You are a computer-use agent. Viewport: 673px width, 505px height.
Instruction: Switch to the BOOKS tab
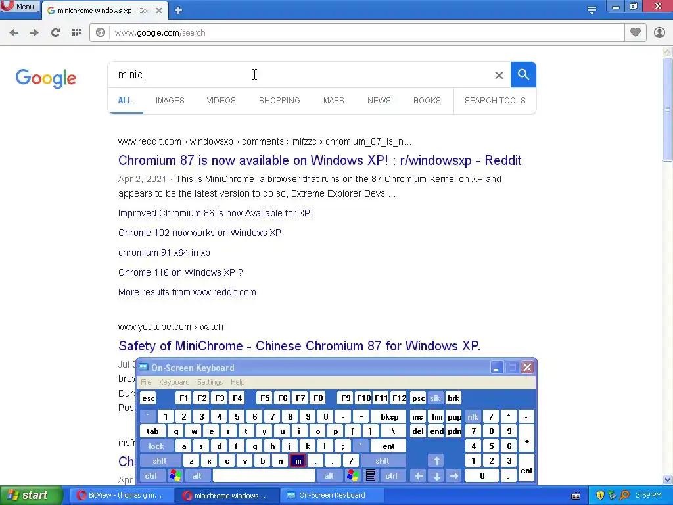[x=427, y=101]
